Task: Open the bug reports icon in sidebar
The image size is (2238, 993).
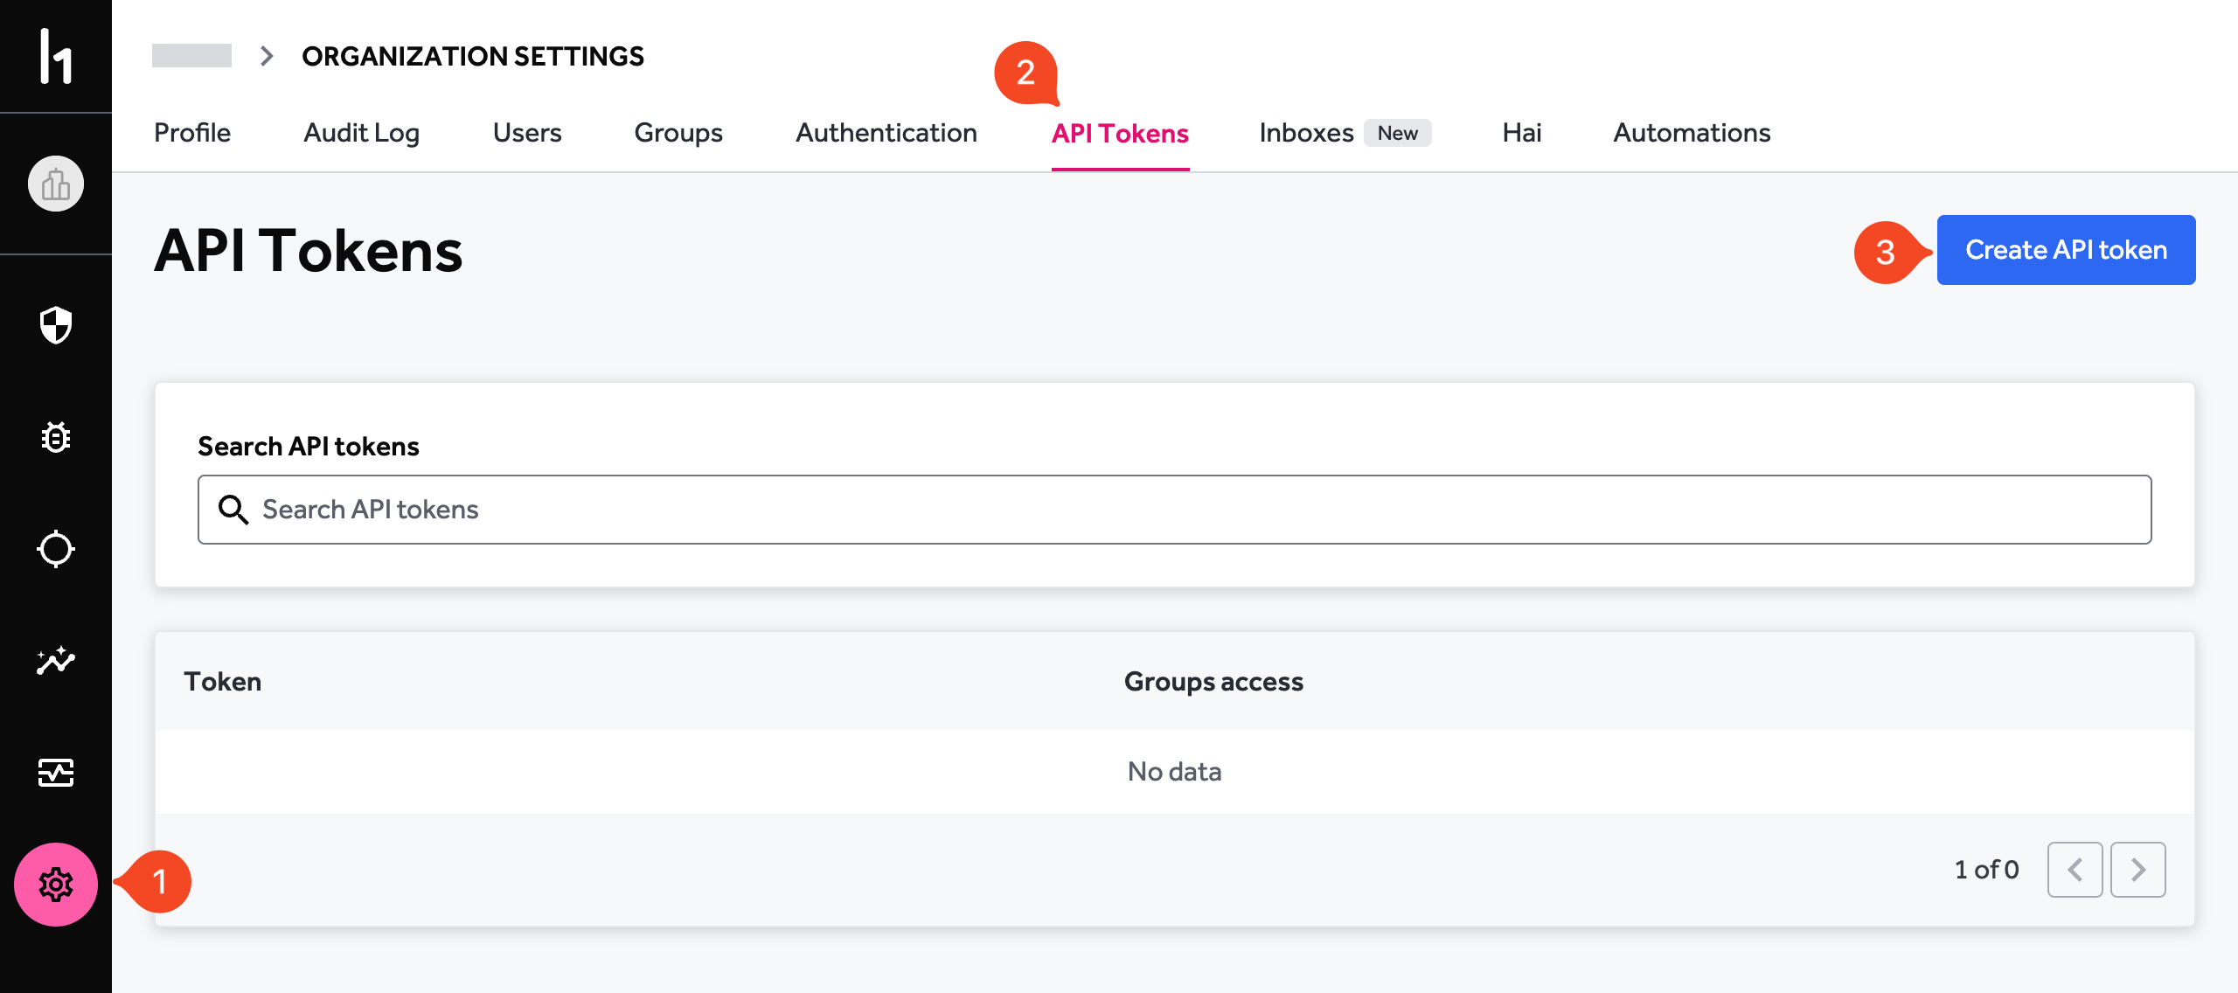Action: coord(56,437)
